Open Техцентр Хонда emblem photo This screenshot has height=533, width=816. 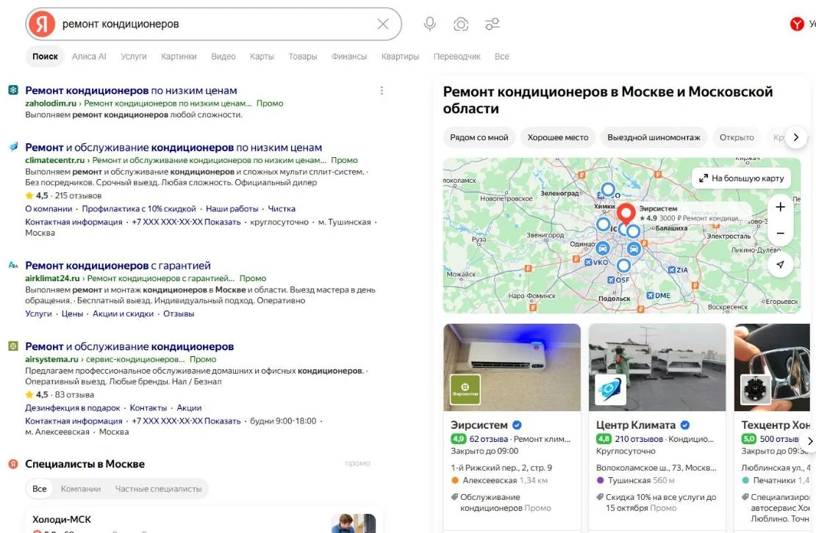point(773,367)
